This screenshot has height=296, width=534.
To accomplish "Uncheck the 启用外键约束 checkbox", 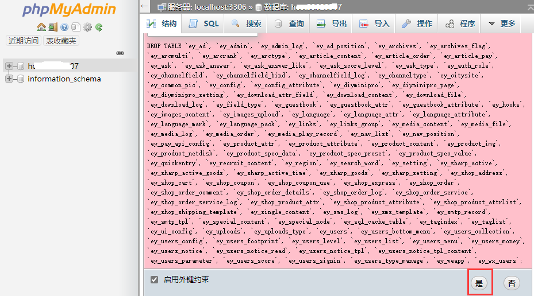I will pos(154,280).
